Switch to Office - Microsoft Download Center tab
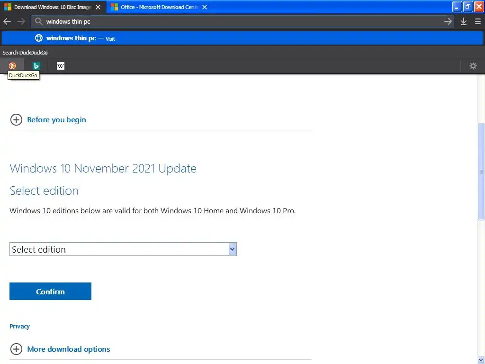This screenshot has height=364, width=485. click(x=159, y=7)
